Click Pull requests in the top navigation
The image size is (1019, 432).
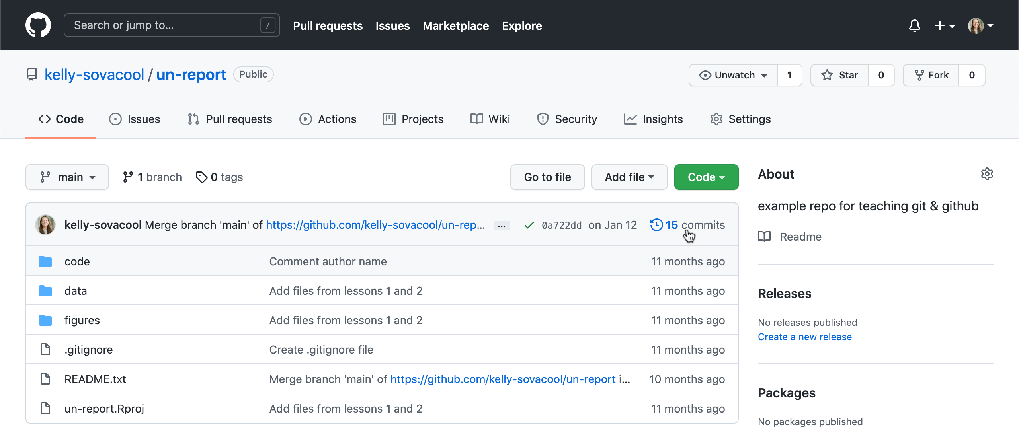click(x=328, y=26)
